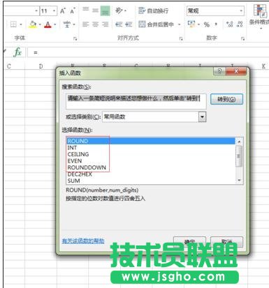This screenshot has width=269, height=288.
Task: Select column D header
Action: (x=41, y=66)
